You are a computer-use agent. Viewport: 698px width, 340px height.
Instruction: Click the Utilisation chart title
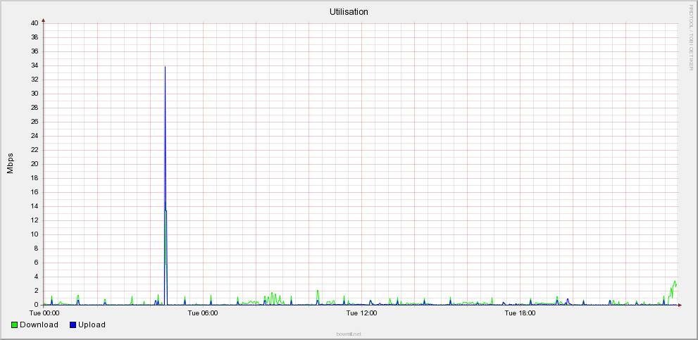349,12
